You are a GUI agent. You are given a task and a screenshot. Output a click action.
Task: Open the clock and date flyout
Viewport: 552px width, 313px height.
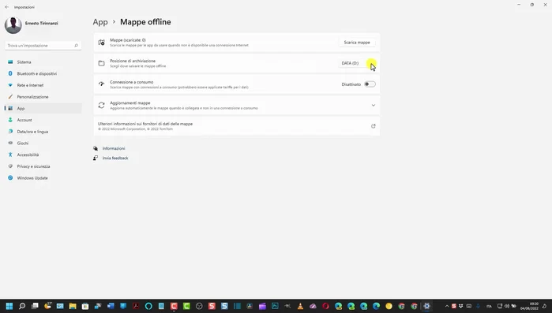529,306
